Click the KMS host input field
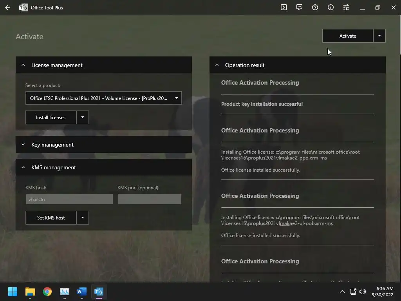The height and width of the screenshot is (301, 401). tap(69, 199)
